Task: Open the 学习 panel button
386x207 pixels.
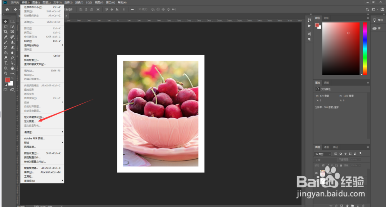Action: tap(378, 20)
